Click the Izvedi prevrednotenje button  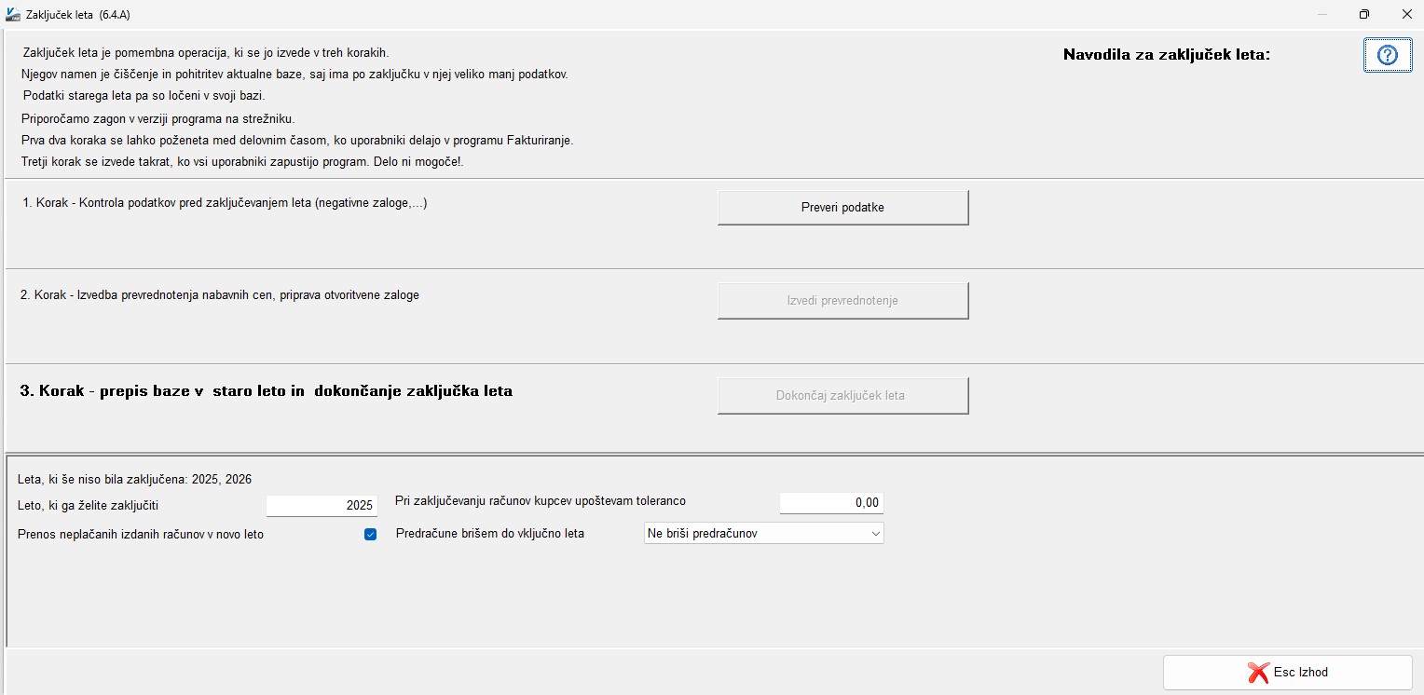click(842, 301)
